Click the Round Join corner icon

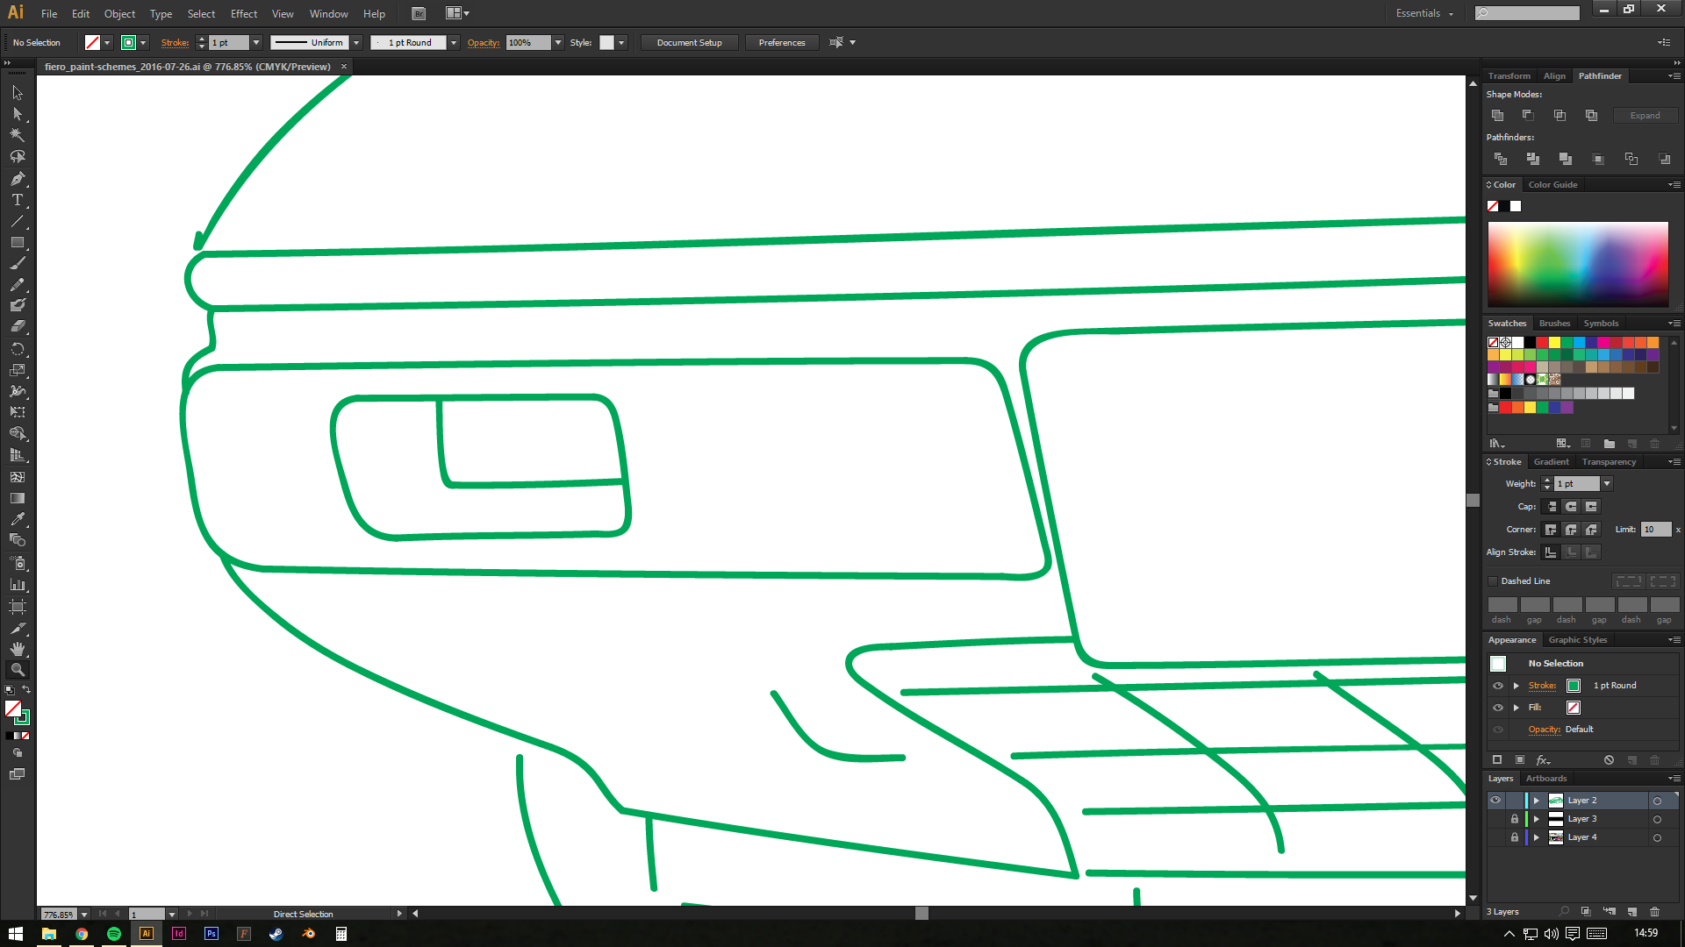pyautogui.click(x=1571, y=530)
